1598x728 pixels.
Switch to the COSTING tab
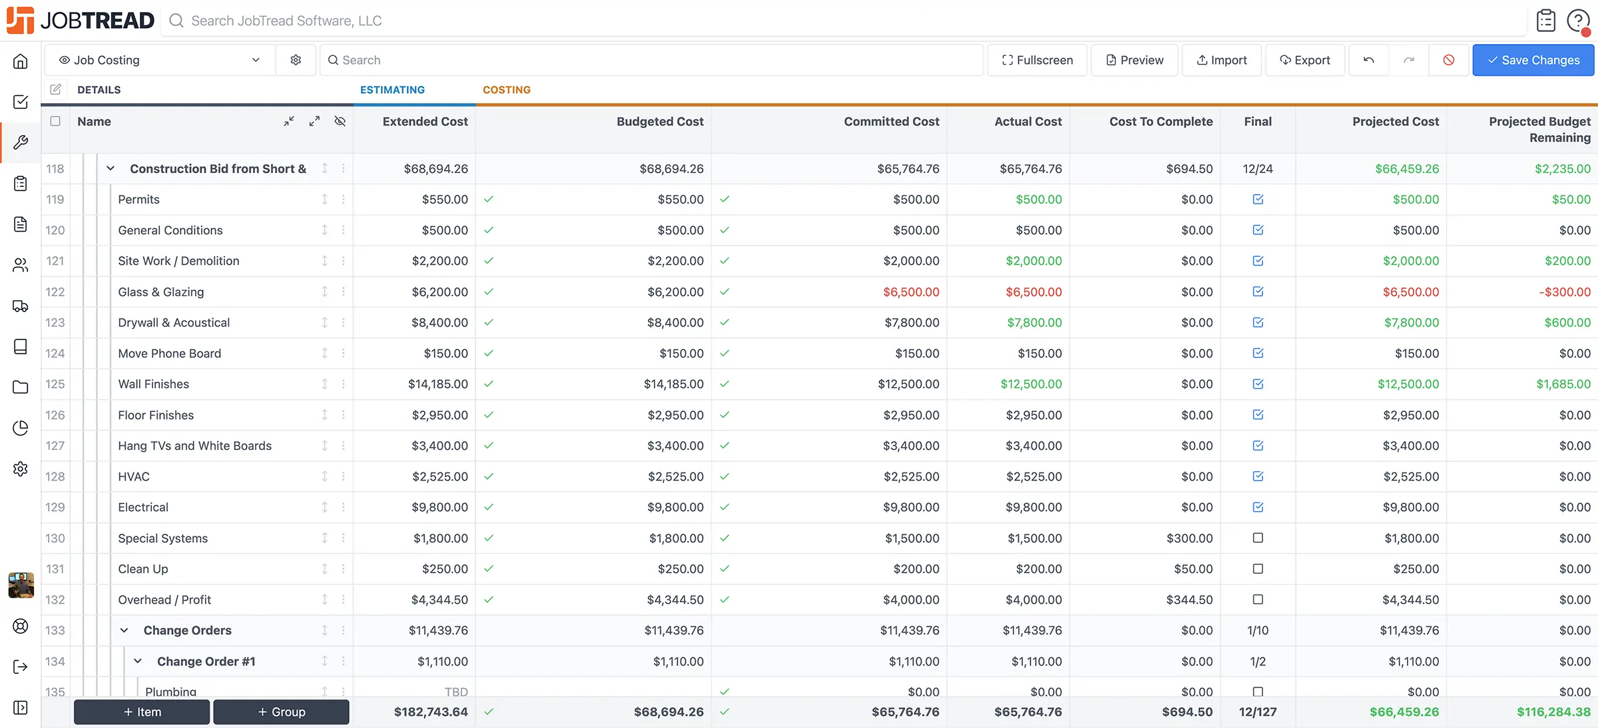click(506, 90)
